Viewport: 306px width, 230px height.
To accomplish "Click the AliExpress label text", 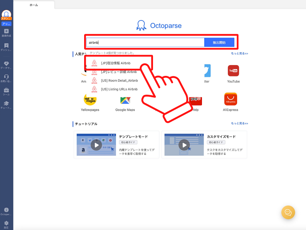I will tap(231, 110).
